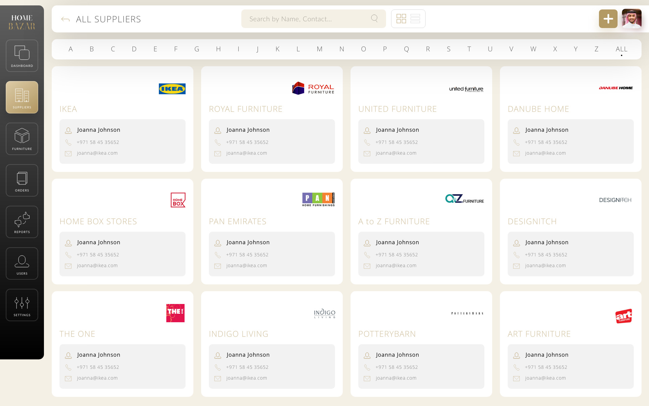Click the email in Royal Furniture card
This screenshot has width=649, height=406.
247,153
